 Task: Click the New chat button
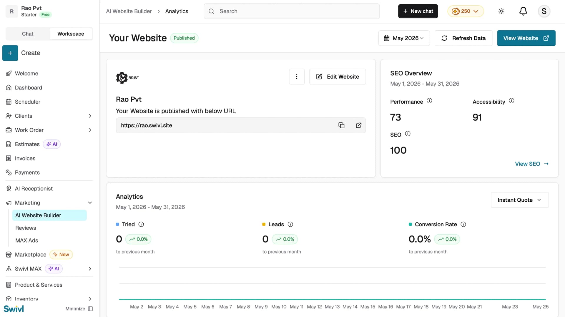coord(418,11)
